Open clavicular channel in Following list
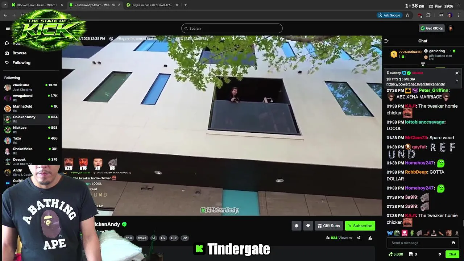Viewport: 464px width, 261px height. click(31, 87)
